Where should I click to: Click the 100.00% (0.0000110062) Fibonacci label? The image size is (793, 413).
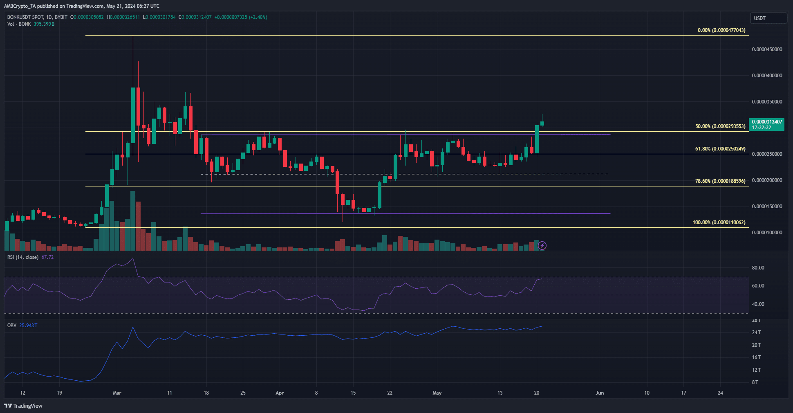click(719, 222)
